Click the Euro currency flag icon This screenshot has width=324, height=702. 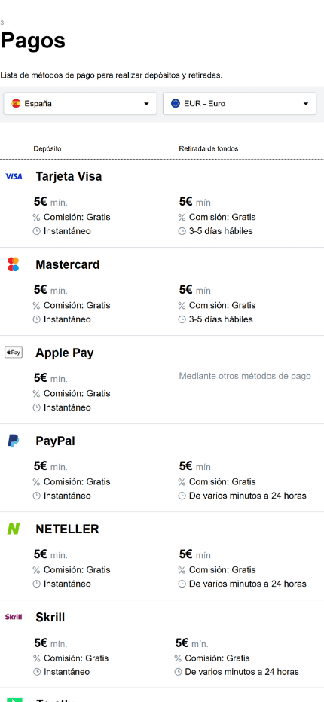click(x=176, y=103)
